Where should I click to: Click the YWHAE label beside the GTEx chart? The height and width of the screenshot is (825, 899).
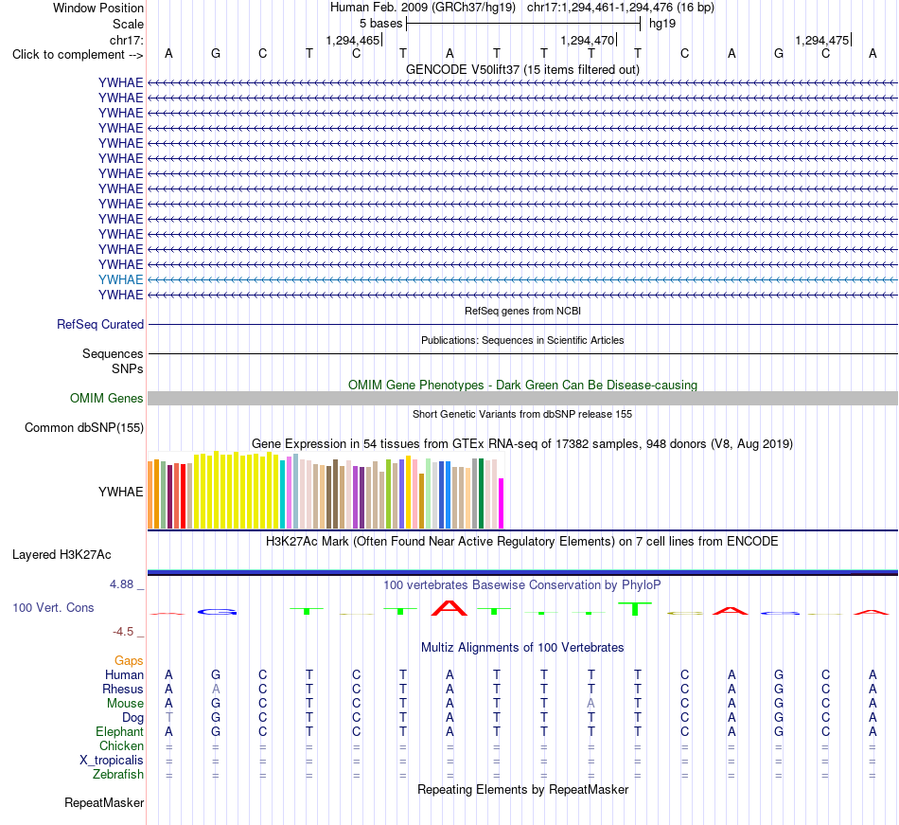(120, 492)
